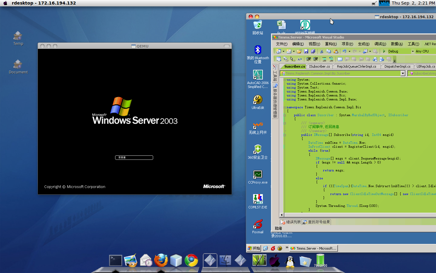Screen dimensions: 436x273
Task: Open the Terminal icon in the dock
Action: pyautogui.click(x=115, y=260)
